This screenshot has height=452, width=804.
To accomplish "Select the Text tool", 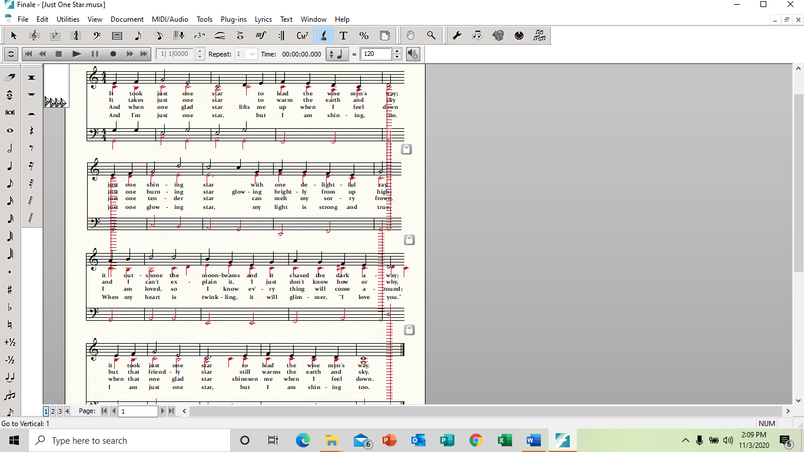I will pos(343,35).
